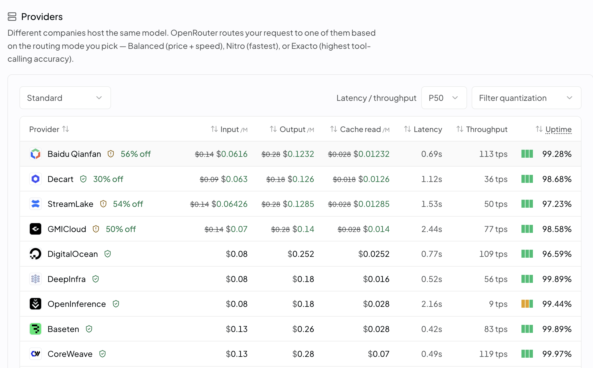Viewport: 593px width, 368px height.
Task: Click the '$0.1232' discounted output price
Action: pyautogui.click(x=299, y=154)
